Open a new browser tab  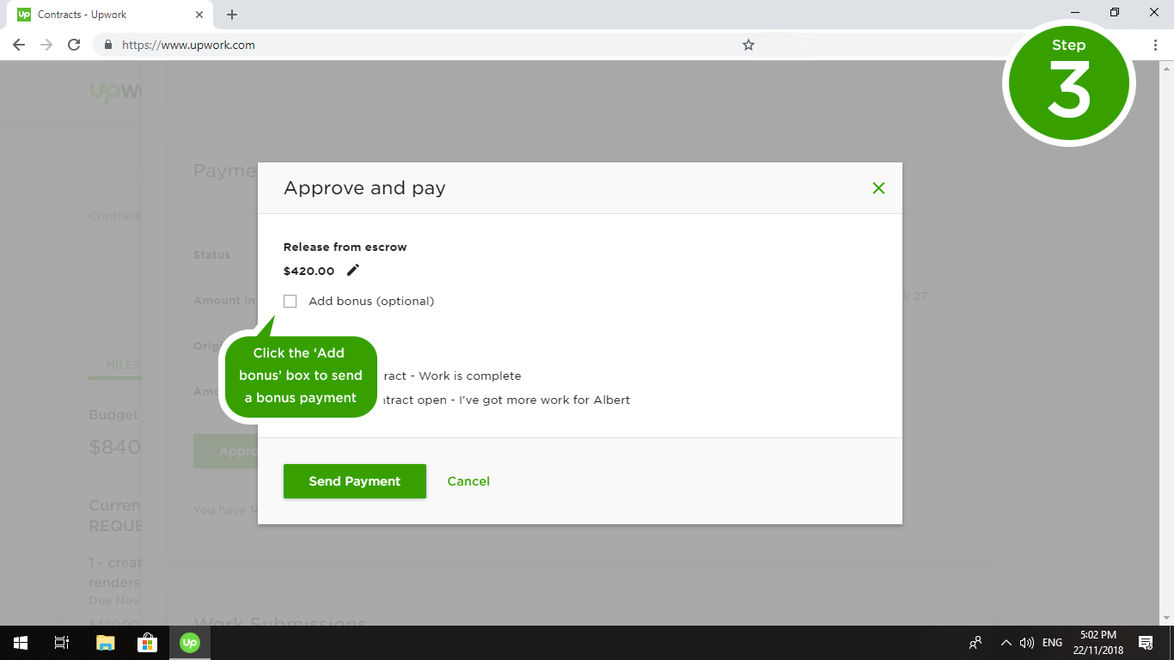(232, 15)
